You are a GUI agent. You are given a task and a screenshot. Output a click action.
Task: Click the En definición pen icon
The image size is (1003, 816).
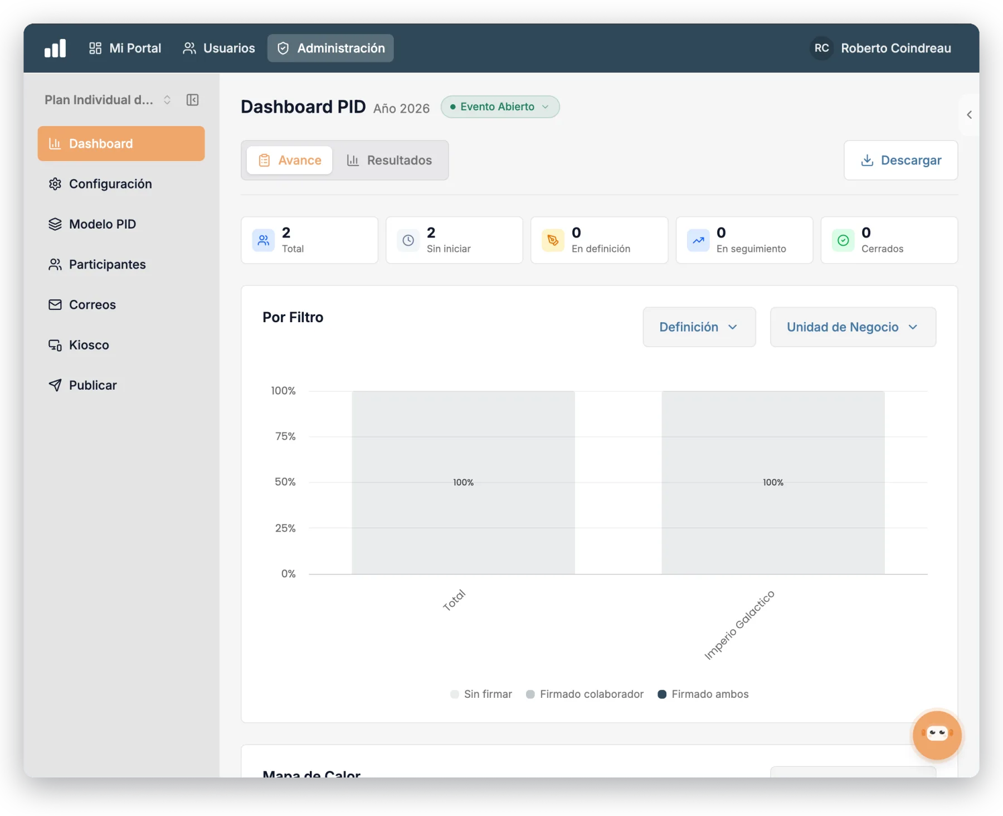pyautogui.click(x=553, y=240)
